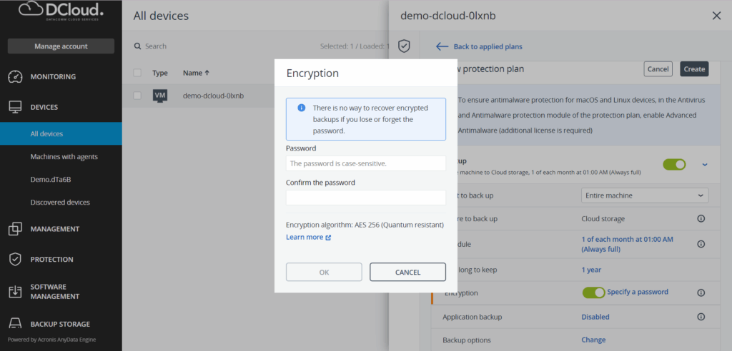Open Machines with agents in sidebar

[x=64, y=156]
